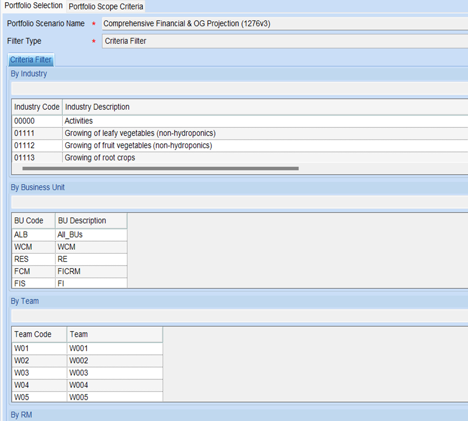Click the Industry Description column header

[97, 107]
